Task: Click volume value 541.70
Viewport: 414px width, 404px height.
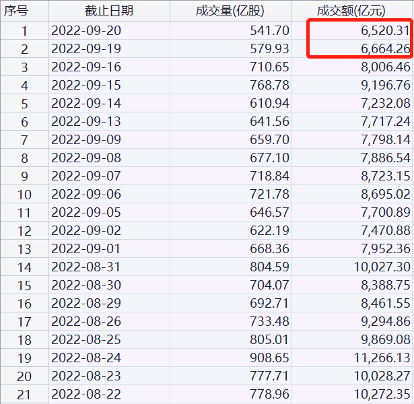Action: [269, 30]
